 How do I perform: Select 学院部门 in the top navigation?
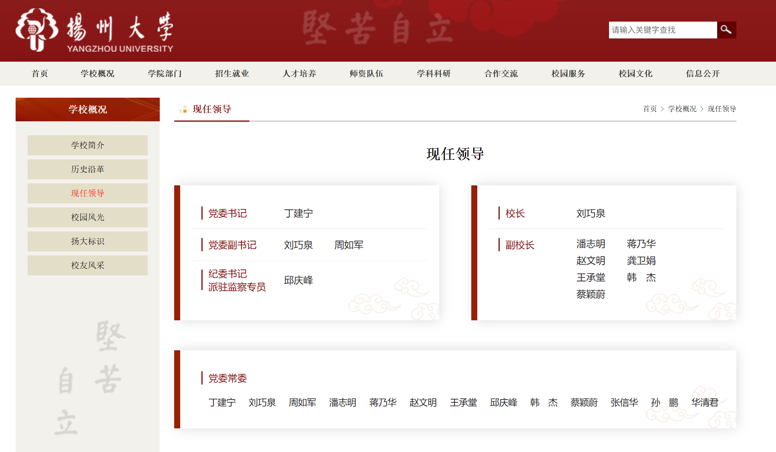click(x=165, y=74)
